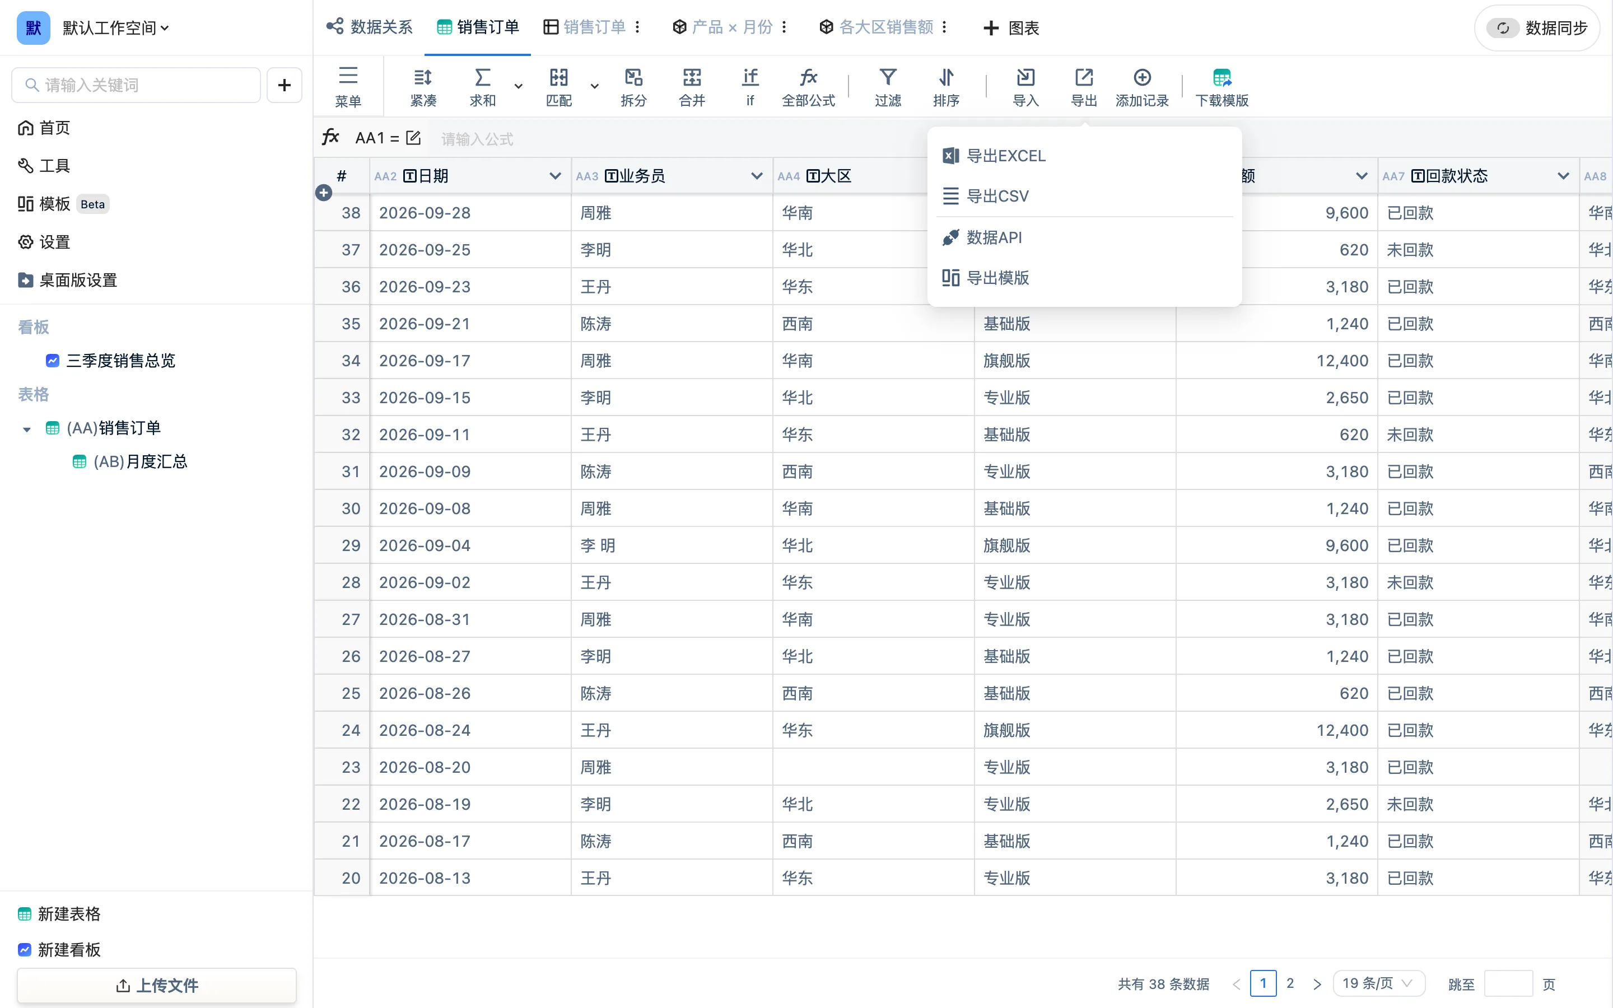Open the 默认工作空间 workspace dropdown
The image size is (1613, 1008).
[116, 28]
